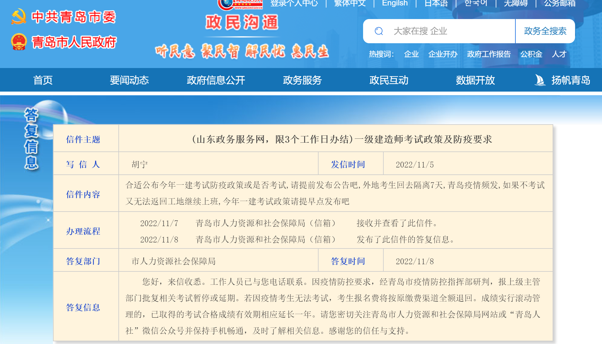602x344 pixels.
Task: Open the 政民互动 navigation item
Action: pyautogui.click(x=389, y=80)
